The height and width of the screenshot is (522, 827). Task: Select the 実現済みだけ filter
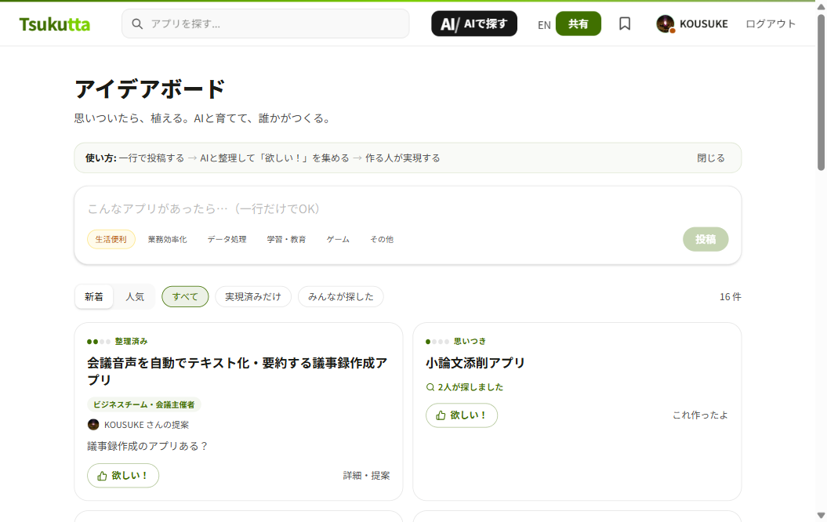pos(253,297)
